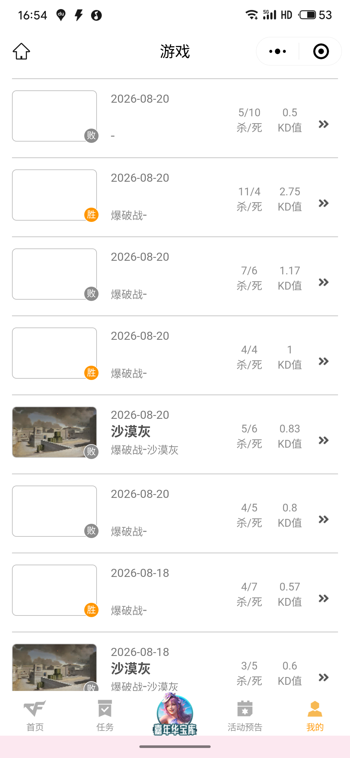Viewport: 350px width, 758px height.
Task: Tap the gray 败 badge on 7/6 match
Action: (x=91, y=293)
